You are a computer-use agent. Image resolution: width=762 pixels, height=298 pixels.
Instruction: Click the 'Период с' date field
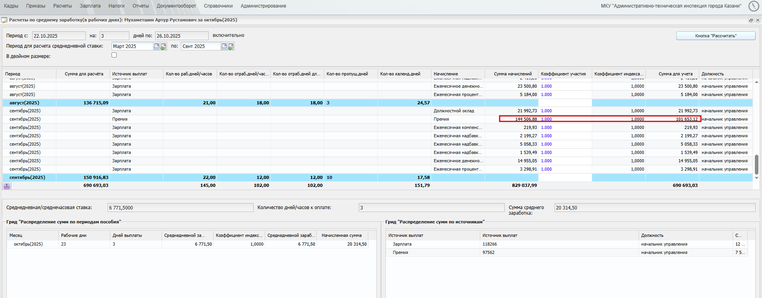click(x=58, y=36)
